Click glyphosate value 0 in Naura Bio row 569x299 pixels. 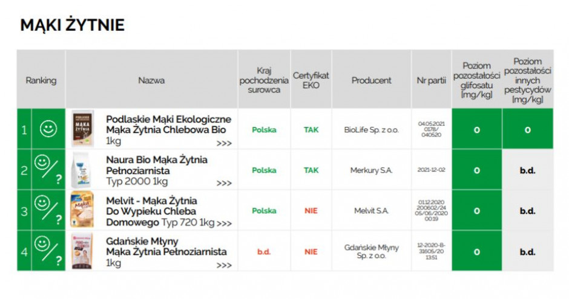coord(477,170)
